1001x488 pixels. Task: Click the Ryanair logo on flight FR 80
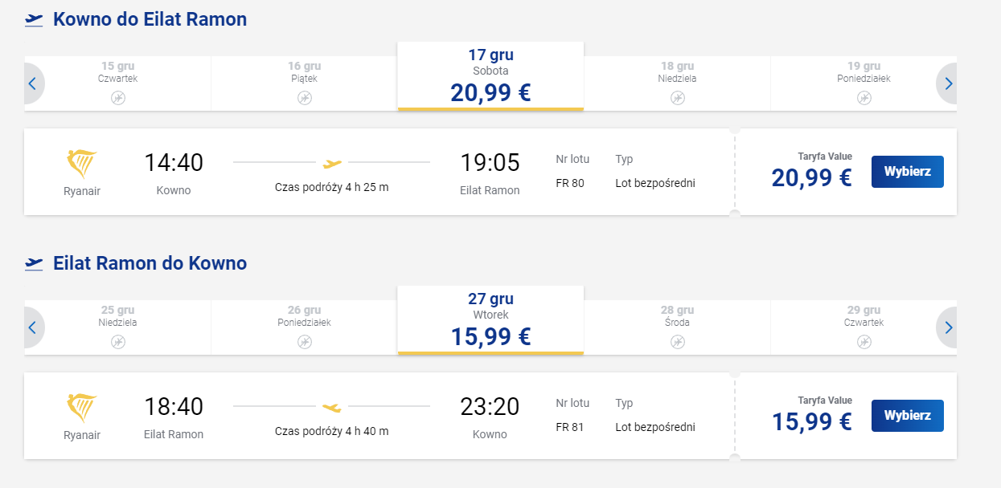tap(81, 164)
